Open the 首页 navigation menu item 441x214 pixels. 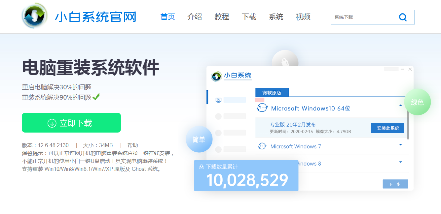click(x=167, y=17)
